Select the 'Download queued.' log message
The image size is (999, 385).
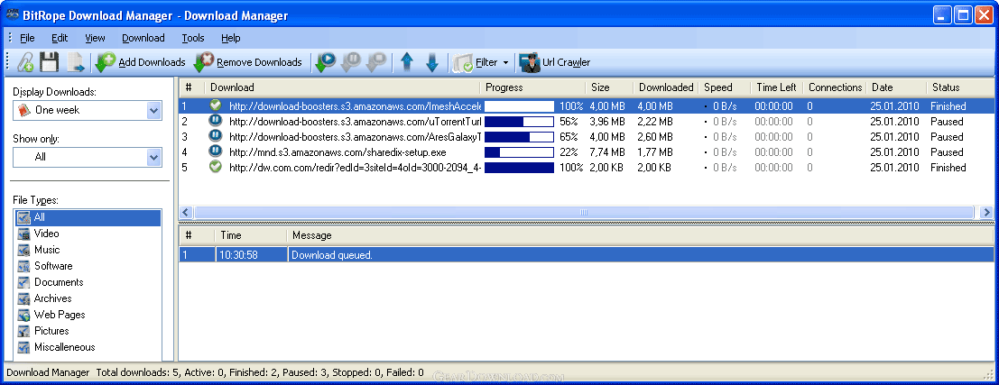coord(332,255)
